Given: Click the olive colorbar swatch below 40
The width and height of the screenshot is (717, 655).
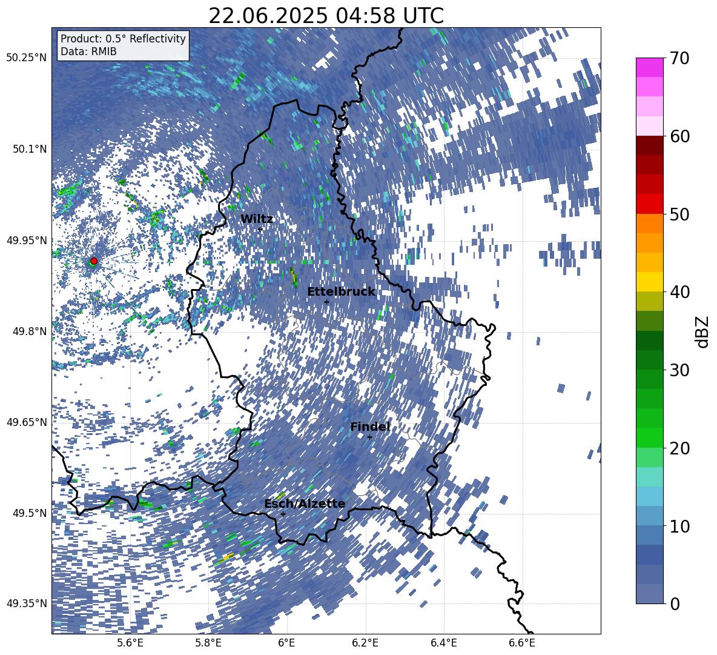Looking at the screenshot, I should [x=649, y=301].
